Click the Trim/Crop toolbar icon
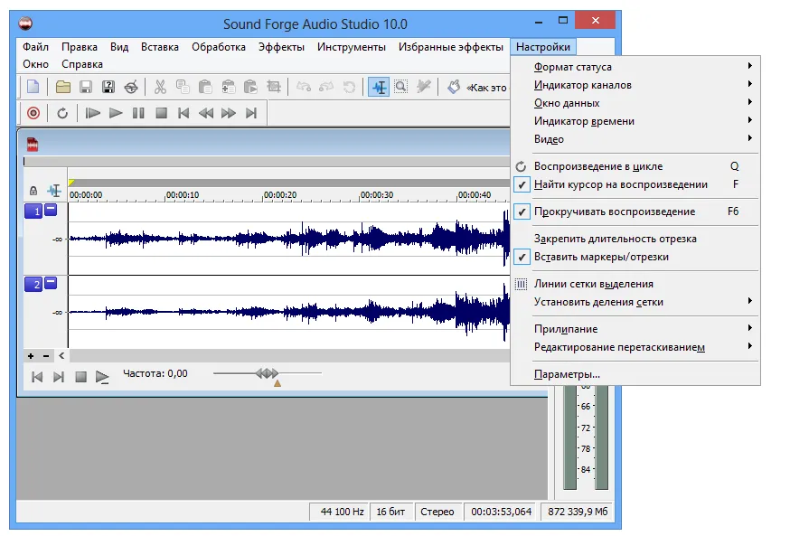790x536 pixels. click(274, 87)
